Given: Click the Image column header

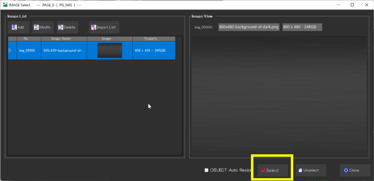Looking at the screenshot, I should click(x=109, y=39).
